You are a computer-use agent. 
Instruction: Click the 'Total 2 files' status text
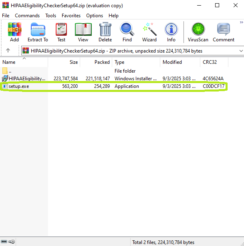163,242
